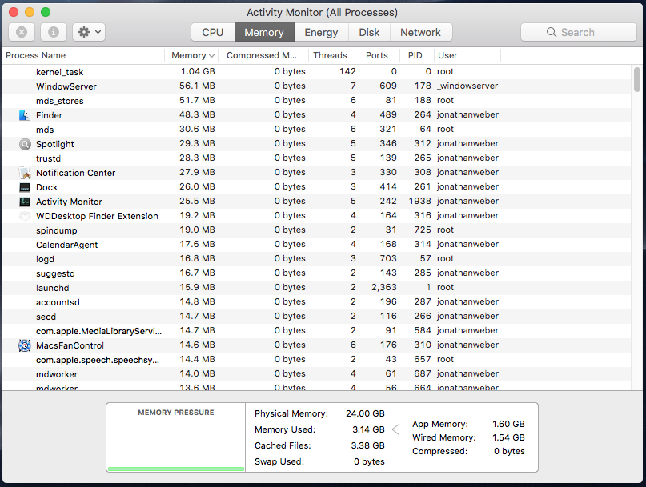
Task: Select the mdworker row with PID 687
Action: 316,374
